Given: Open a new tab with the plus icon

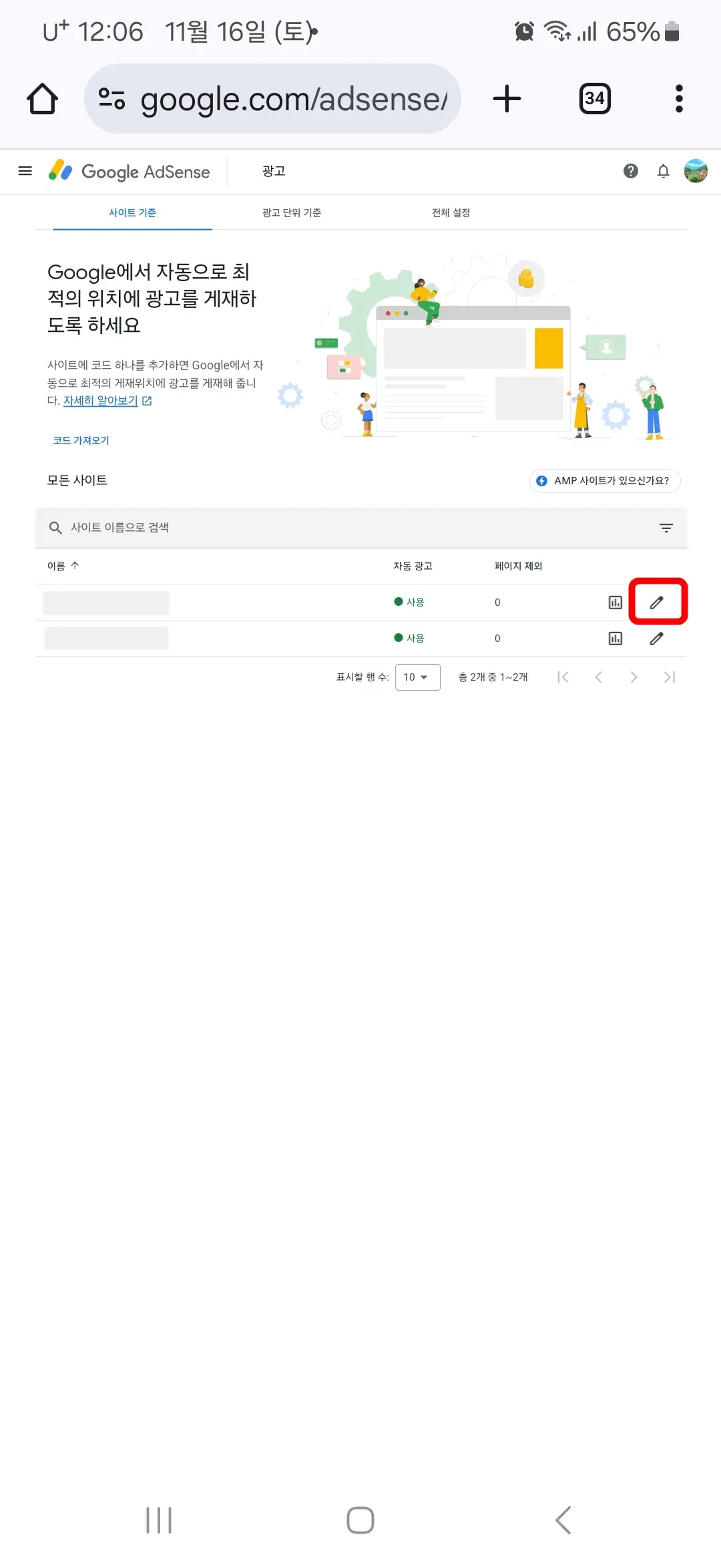Looking at the screenshot, I should 507,99.
